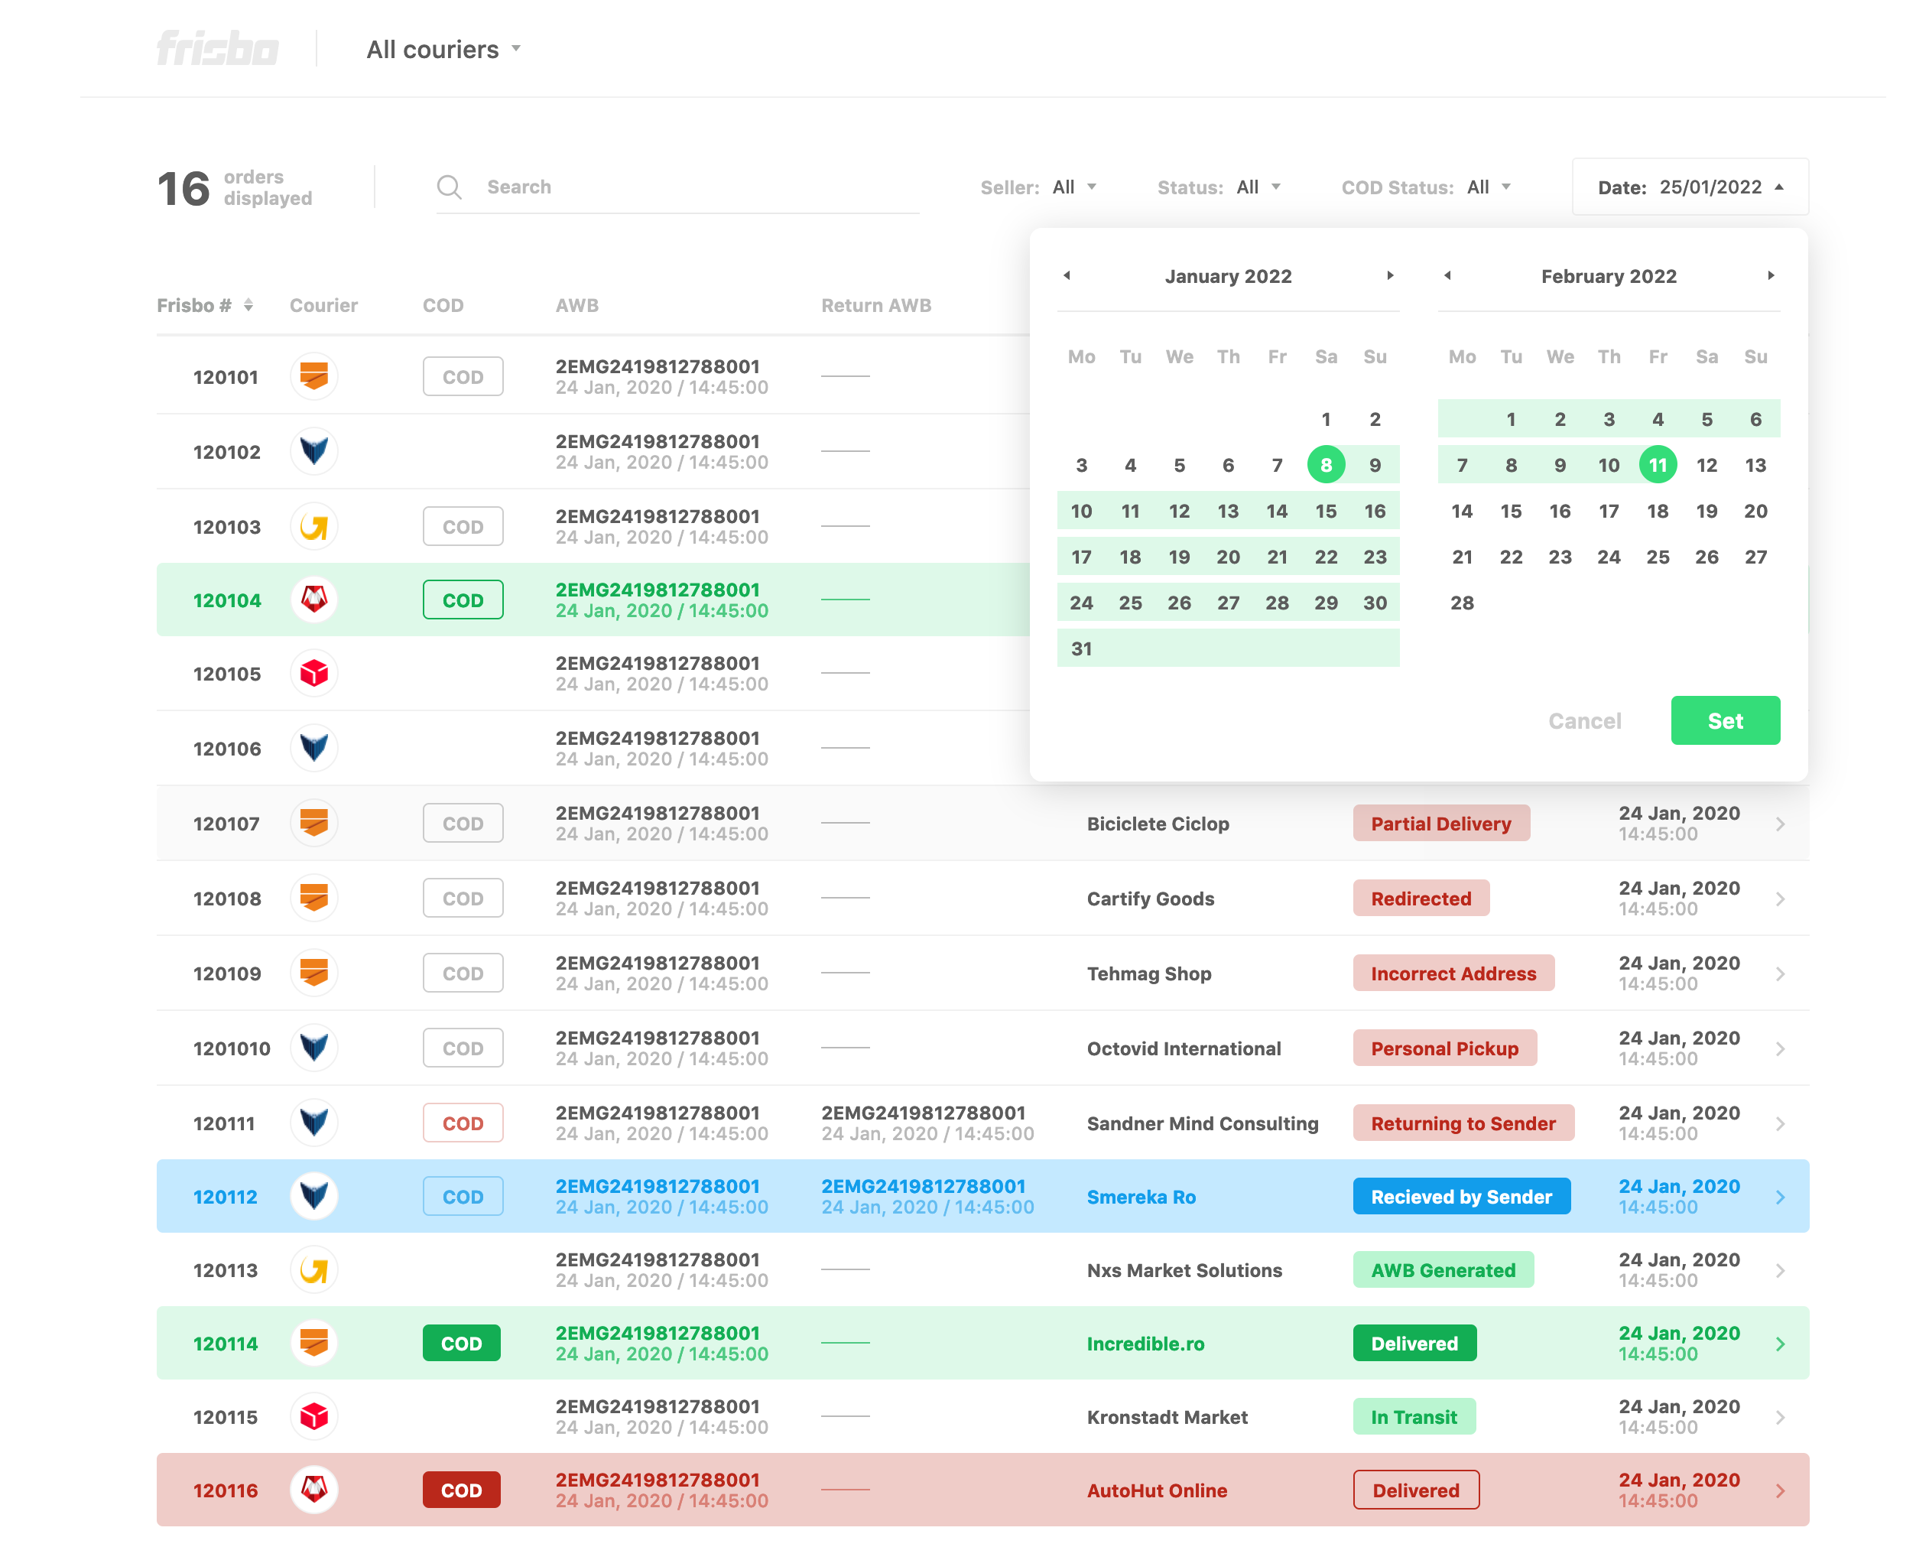Click courier icon for order 120108

[x=313, y=897]
